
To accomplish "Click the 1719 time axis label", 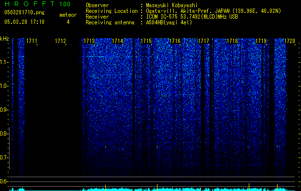I will click(261, 41).
